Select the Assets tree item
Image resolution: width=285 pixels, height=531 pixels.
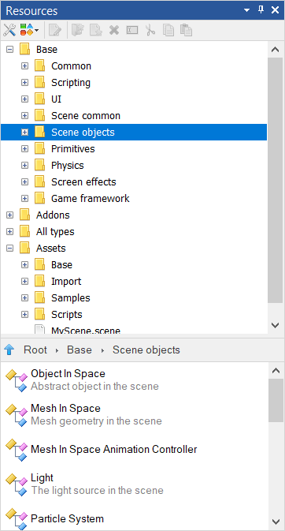point(50,249)
